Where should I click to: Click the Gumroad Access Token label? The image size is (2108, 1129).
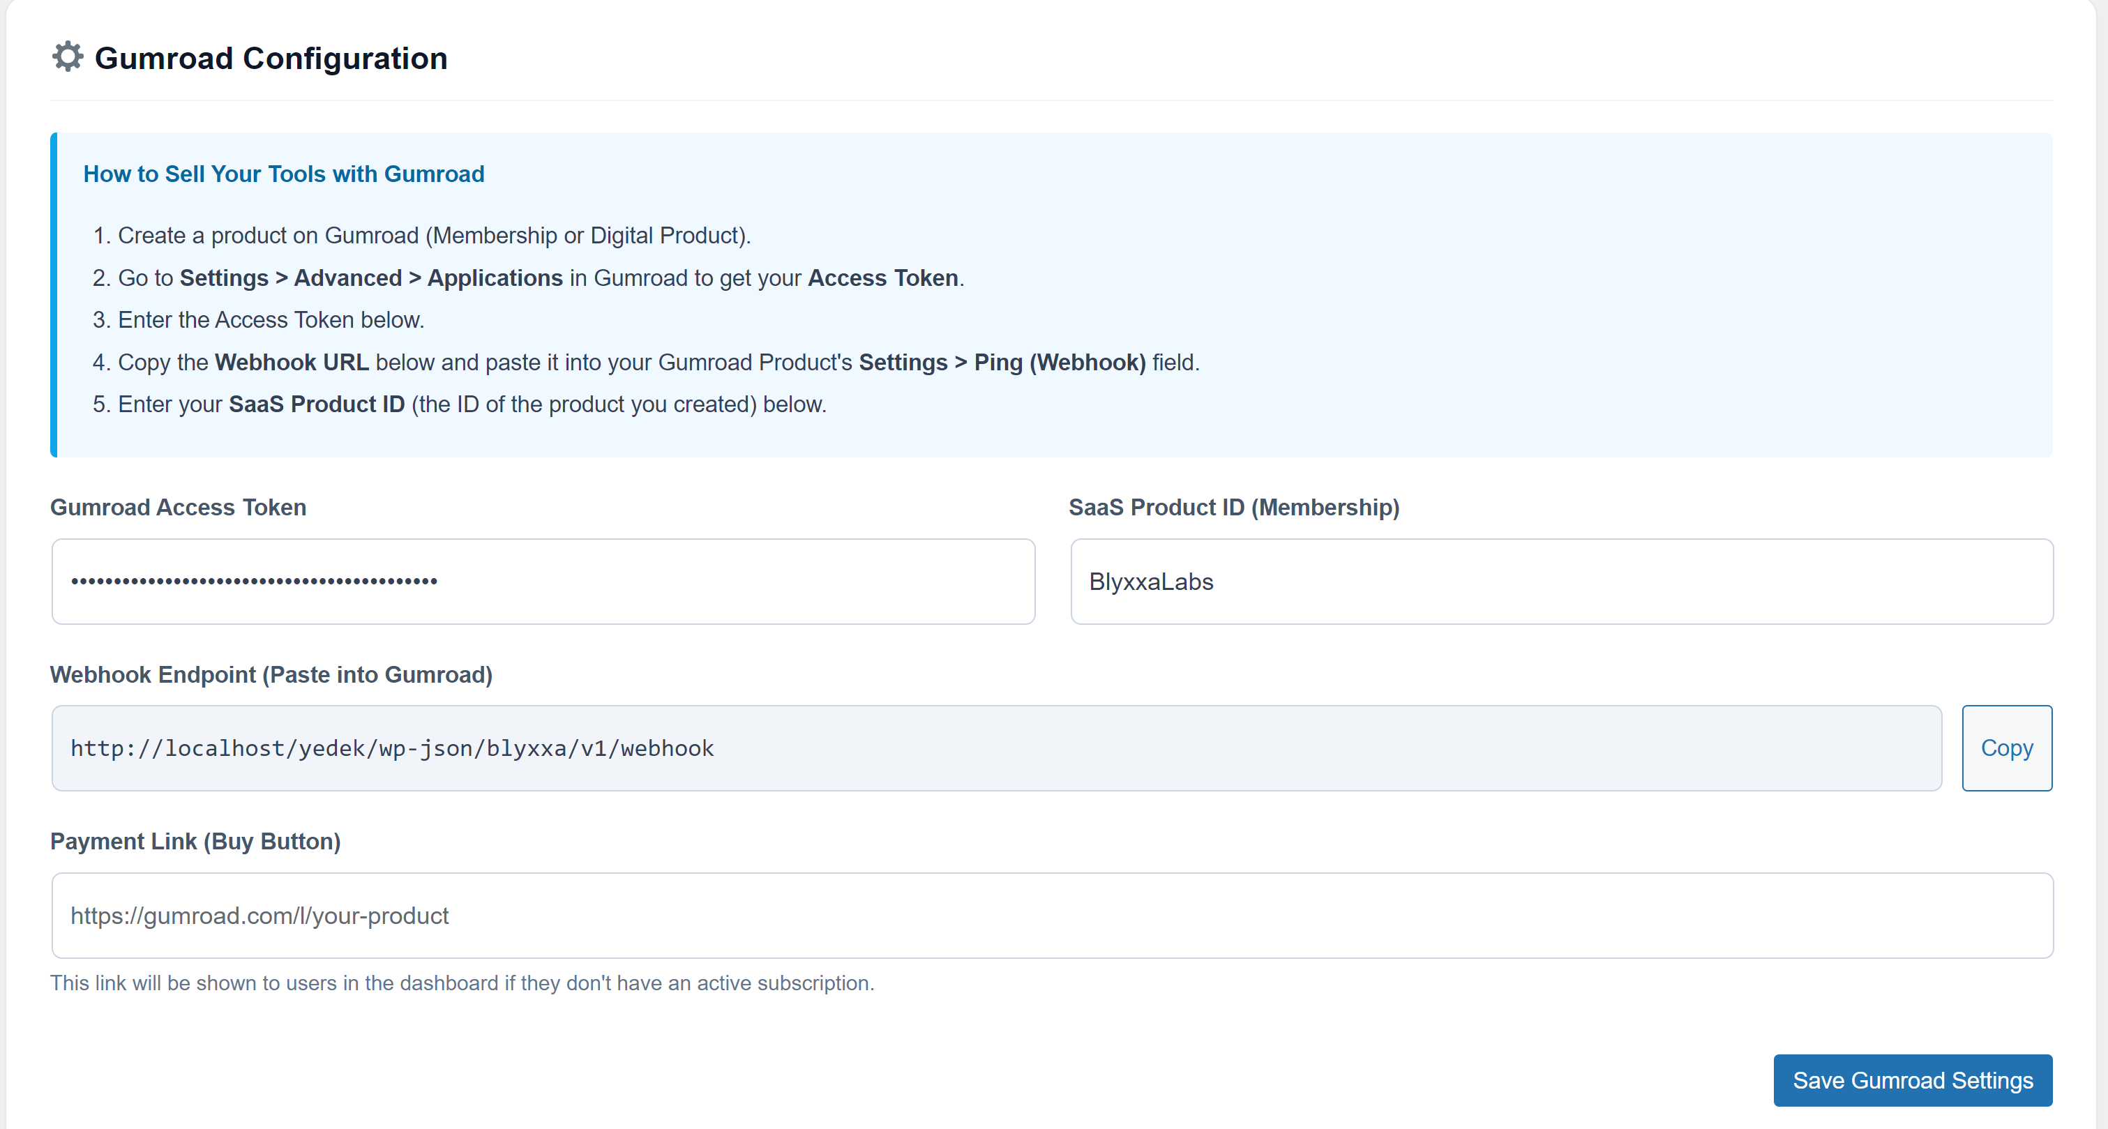178,507
